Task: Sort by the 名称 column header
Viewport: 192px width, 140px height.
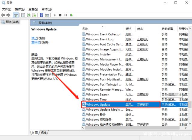Action: pyautogui.click(x=85, y=29)
